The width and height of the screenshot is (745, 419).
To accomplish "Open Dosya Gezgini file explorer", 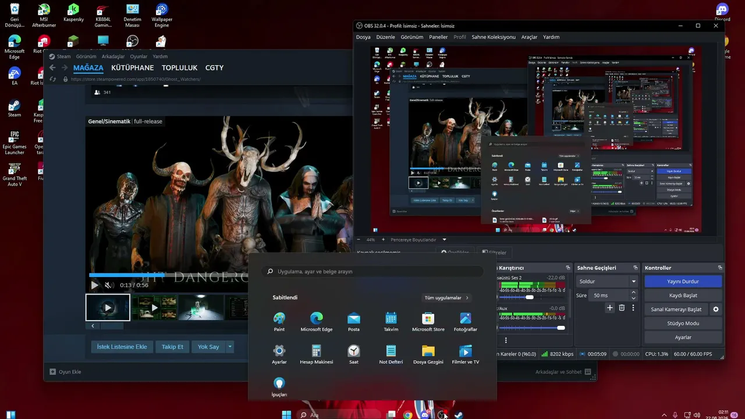I will [x=428, y=354].
